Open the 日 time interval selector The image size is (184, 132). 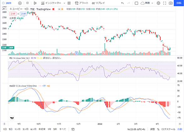point(27,3)
